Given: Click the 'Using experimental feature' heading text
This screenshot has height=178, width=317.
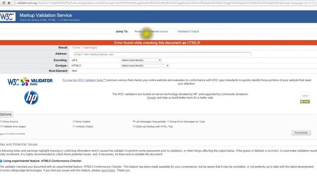Looking at the screenshot, I should click(x=43, y=161).
